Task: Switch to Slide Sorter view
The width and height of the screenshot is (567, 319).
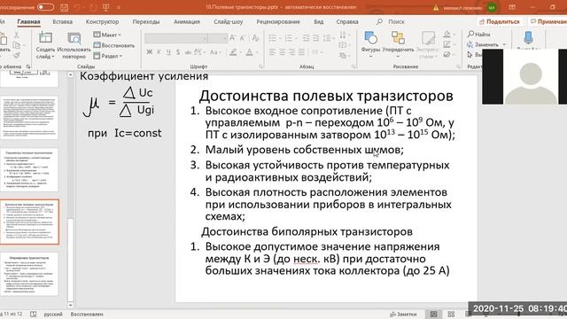Action: point(451,315)
